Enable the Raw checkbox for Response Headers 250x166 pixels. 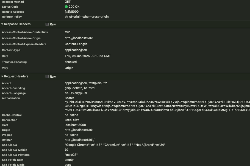click(x=47, y=24)
